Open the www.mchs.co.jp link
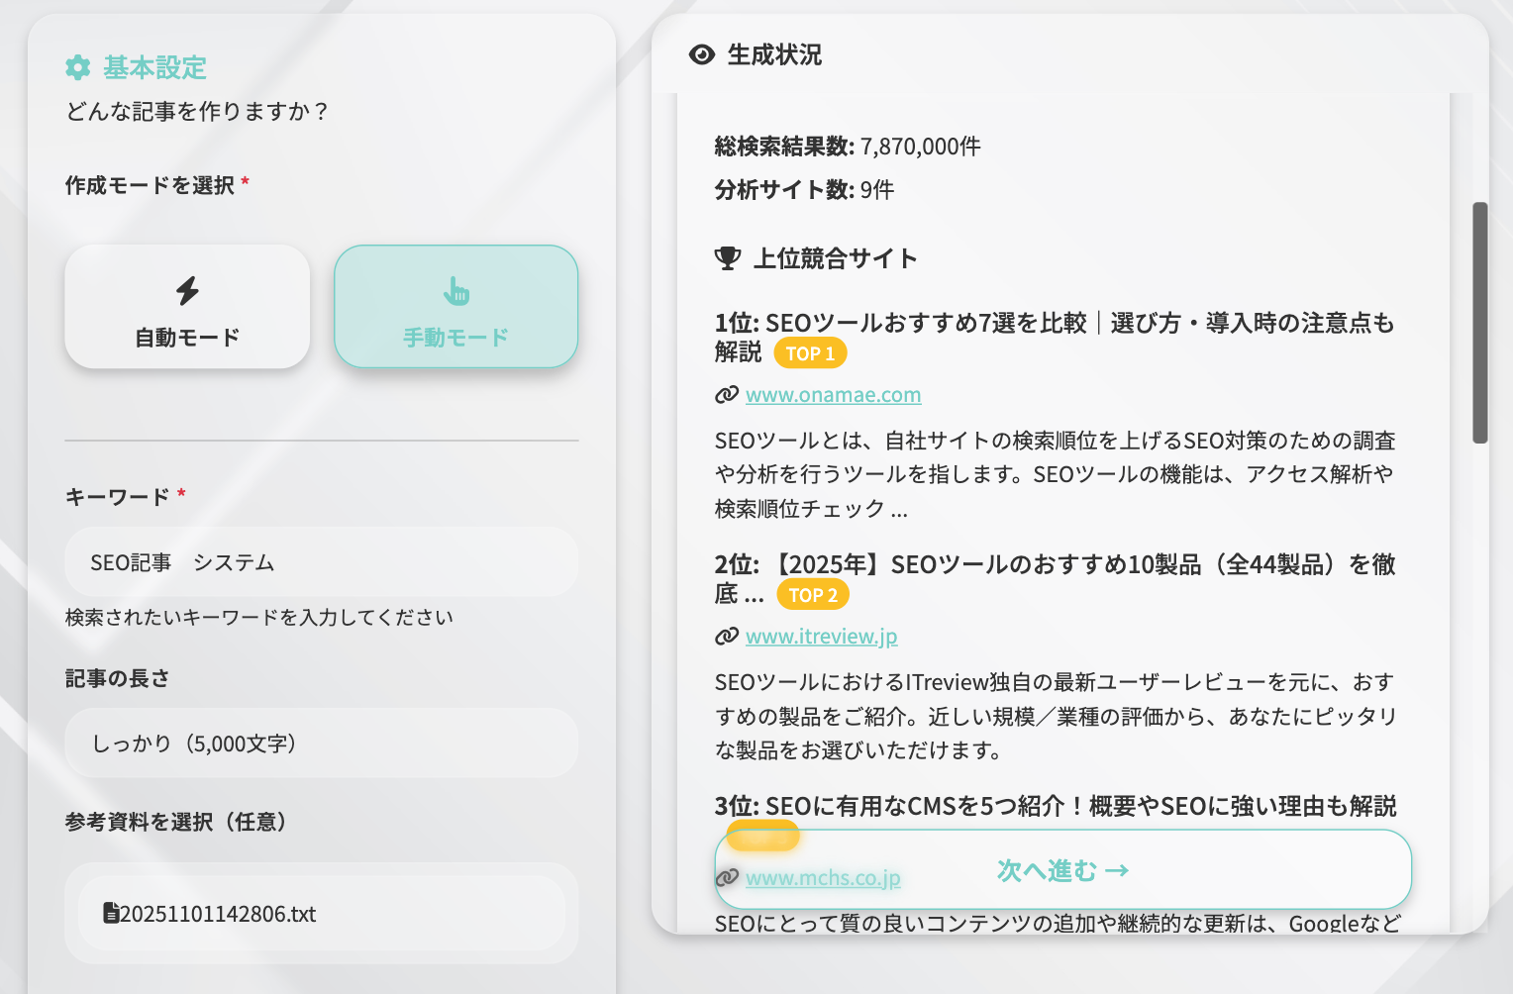 (823, 876)
